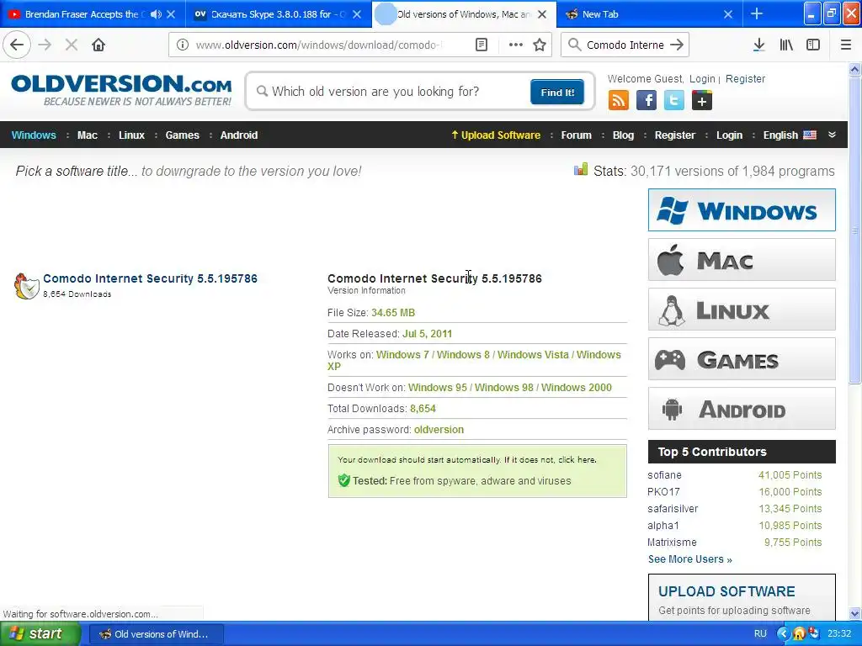
Task: Click the stats bar chart icon
Action: click(x=581, y=169)
